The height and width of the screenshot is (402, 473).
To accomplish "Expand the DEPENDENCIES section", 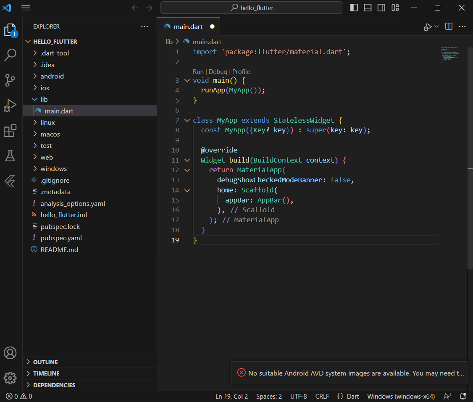I will [89, 385].
